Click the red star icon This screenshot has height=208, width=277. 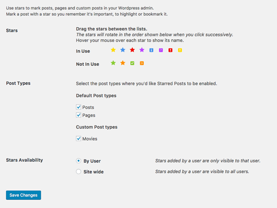(132, 50)
